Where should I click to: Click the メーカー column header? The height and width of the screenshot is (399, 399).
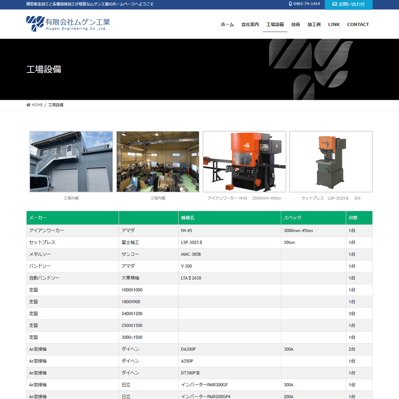pos(72,218)
